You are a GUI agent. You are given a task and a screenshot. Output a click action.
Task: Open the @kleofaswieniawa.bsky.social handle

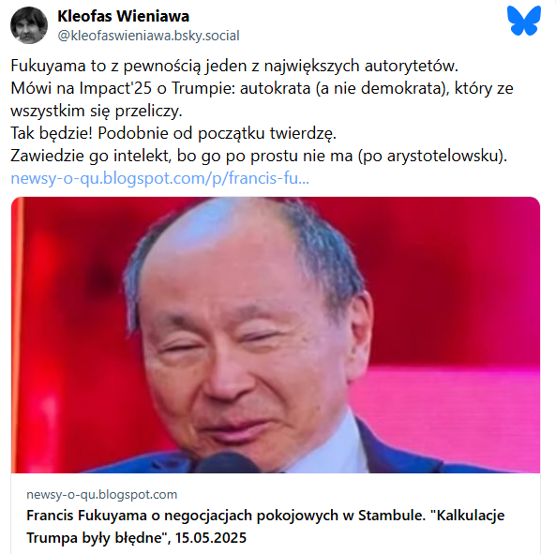[148, 36]
